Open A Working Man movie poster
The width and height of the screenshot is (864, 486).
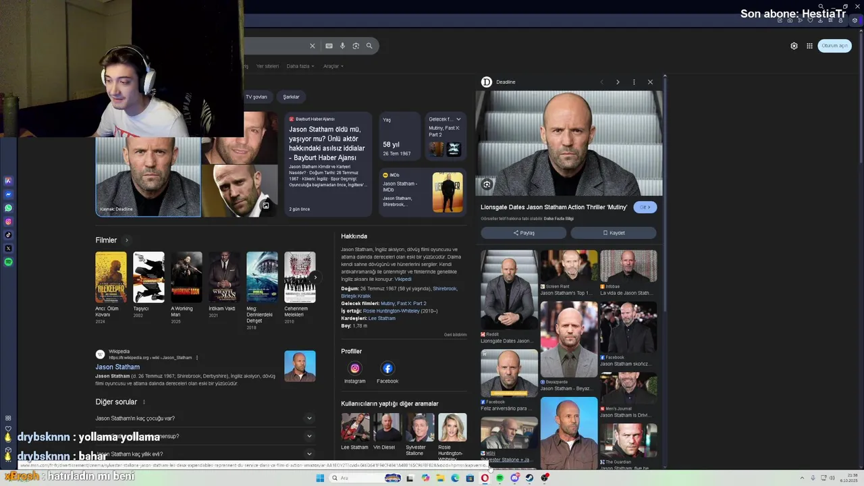[186, 277]
